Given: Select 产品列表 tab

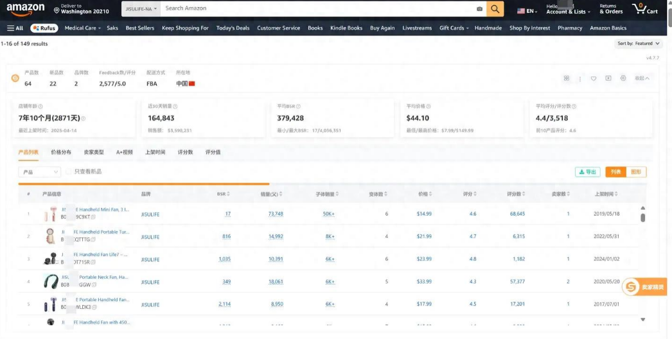Looking at the screenshot, I should (28, 152).
